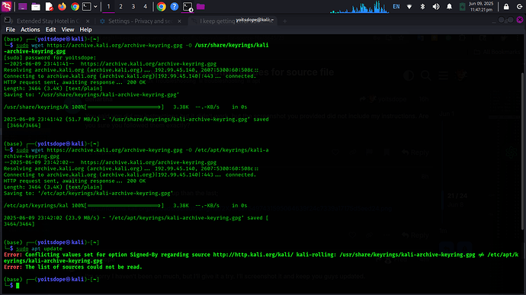526x295 pixels.
Task: Click the battery status tray icon
Action: [462, 6]
